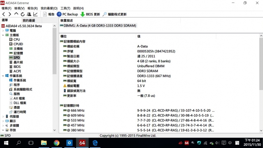Go forward with the right arrow toolbar icon
The height and width of the screenshot is (148, 263).
click(x=10, y=14)
